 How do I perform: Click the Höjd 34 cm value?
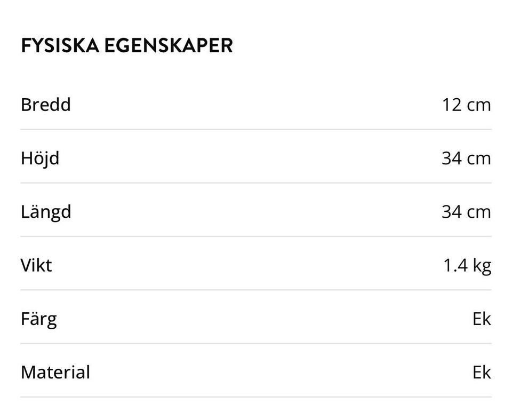466,159
